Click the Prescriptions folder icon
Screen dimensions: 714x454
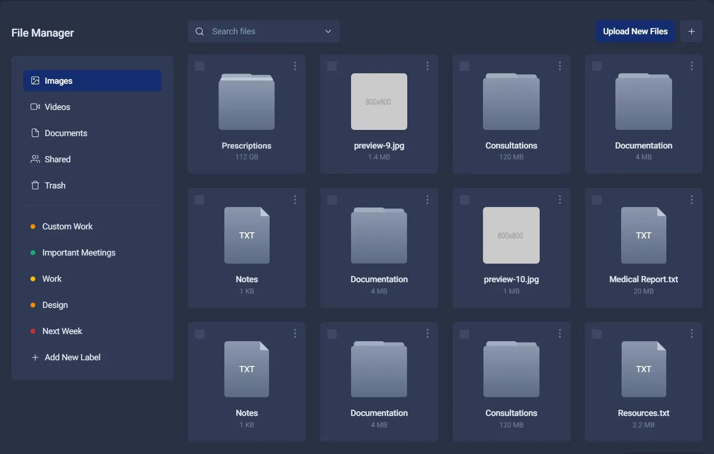coord(247,102)
